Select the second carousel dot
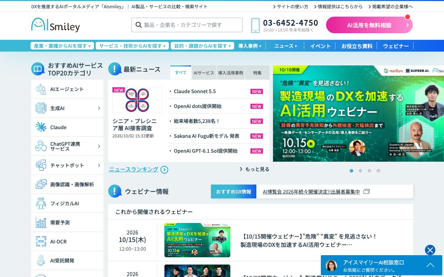This screenshot has width=444, height=277. point(360,171)
